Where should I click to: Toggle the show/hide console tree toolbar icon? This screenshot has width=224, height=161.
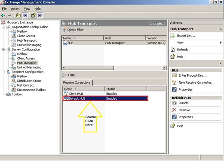(25, 15)
